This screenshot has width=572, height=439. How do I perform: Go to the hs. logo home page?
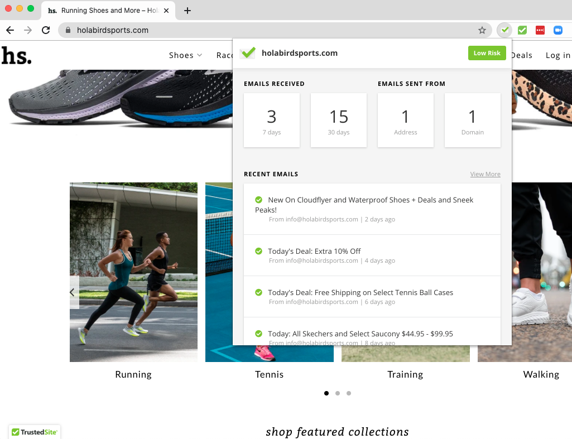[x=16, y=55]
